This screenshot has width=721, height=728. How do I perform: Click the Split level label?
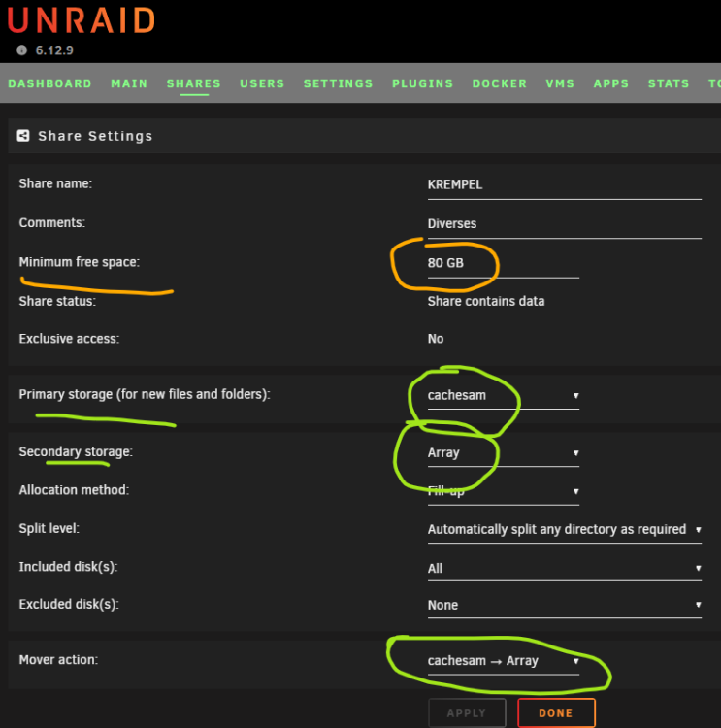(x=49, y=529)
